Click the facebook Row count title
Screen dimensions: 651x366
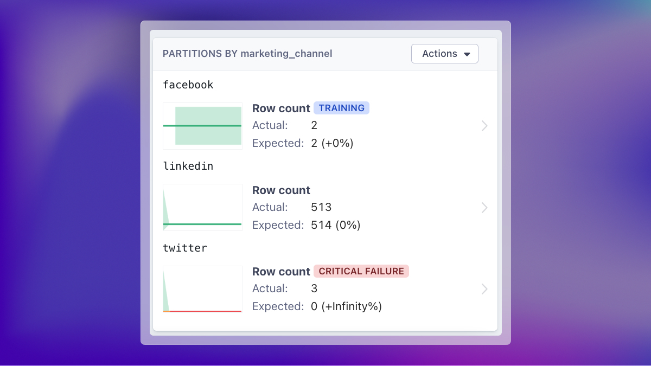(x=281, y=108)
